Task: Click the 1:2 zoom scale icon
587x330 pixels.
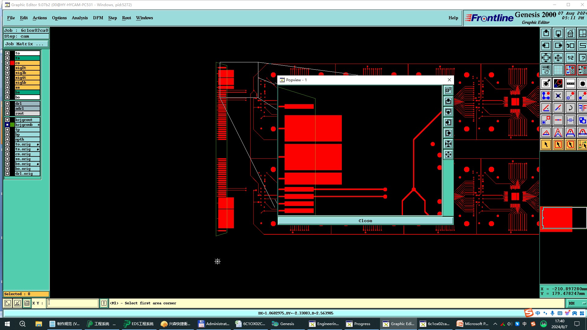Action: (x=570, y=58)
